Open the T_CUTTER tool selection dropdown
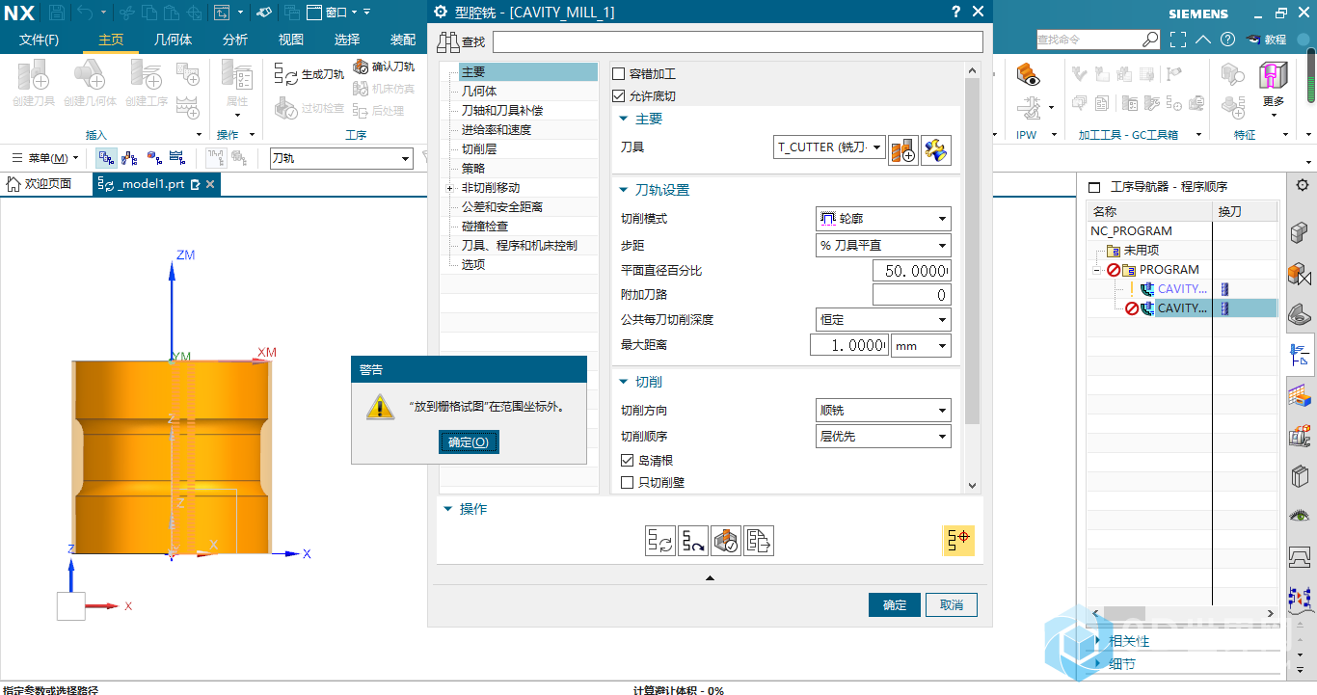The width and height of the screenshot is (1317, 695). coord(830,147)
